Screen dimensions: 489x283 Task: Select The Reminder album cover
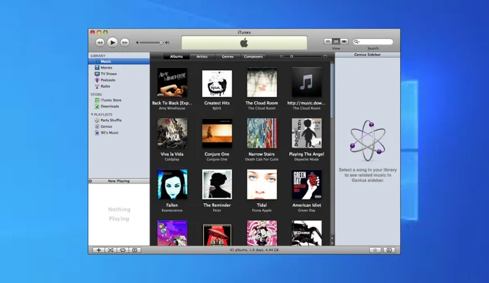point(217,185)
